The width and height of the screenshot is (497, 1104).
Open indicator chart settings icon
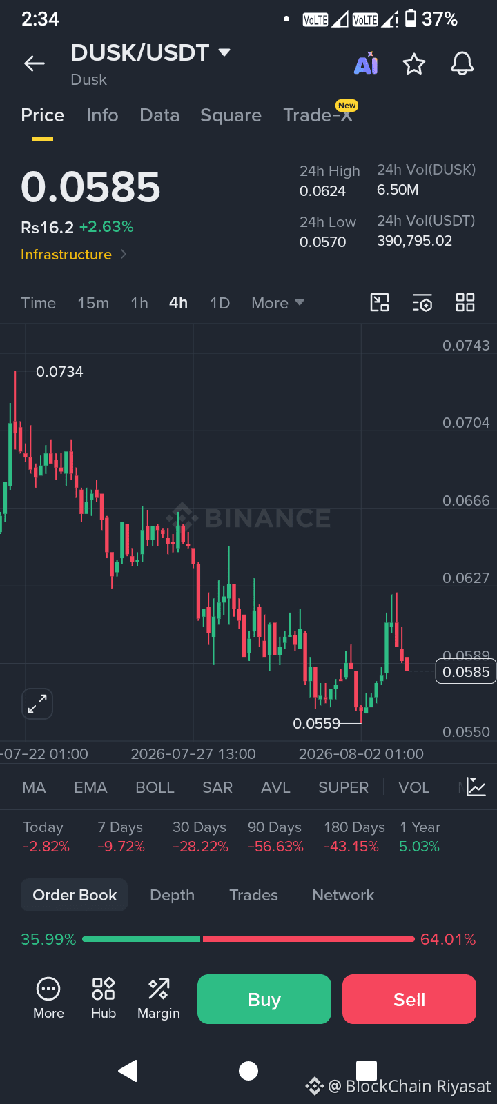click(x=476, y=787)
